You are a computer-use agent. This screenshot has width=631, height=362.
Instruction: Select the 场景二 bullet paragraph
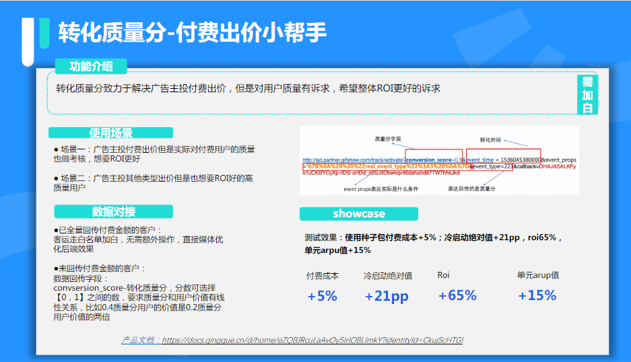(154, 182)
